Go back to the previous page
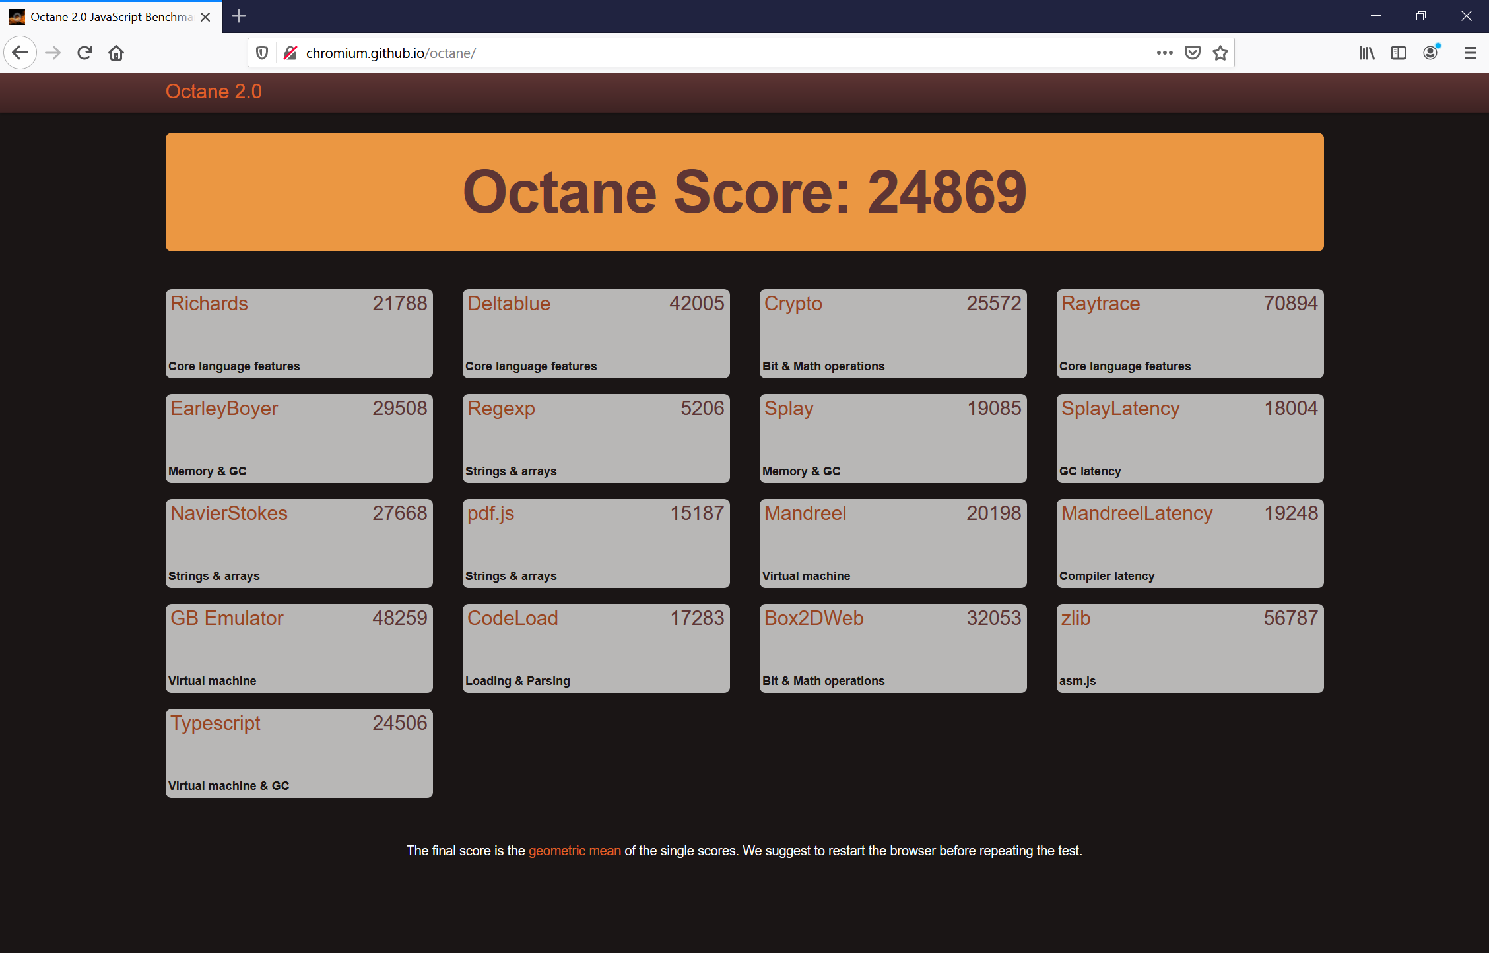This screenshot has width=1489, height=953. click(x=20, y=53)
